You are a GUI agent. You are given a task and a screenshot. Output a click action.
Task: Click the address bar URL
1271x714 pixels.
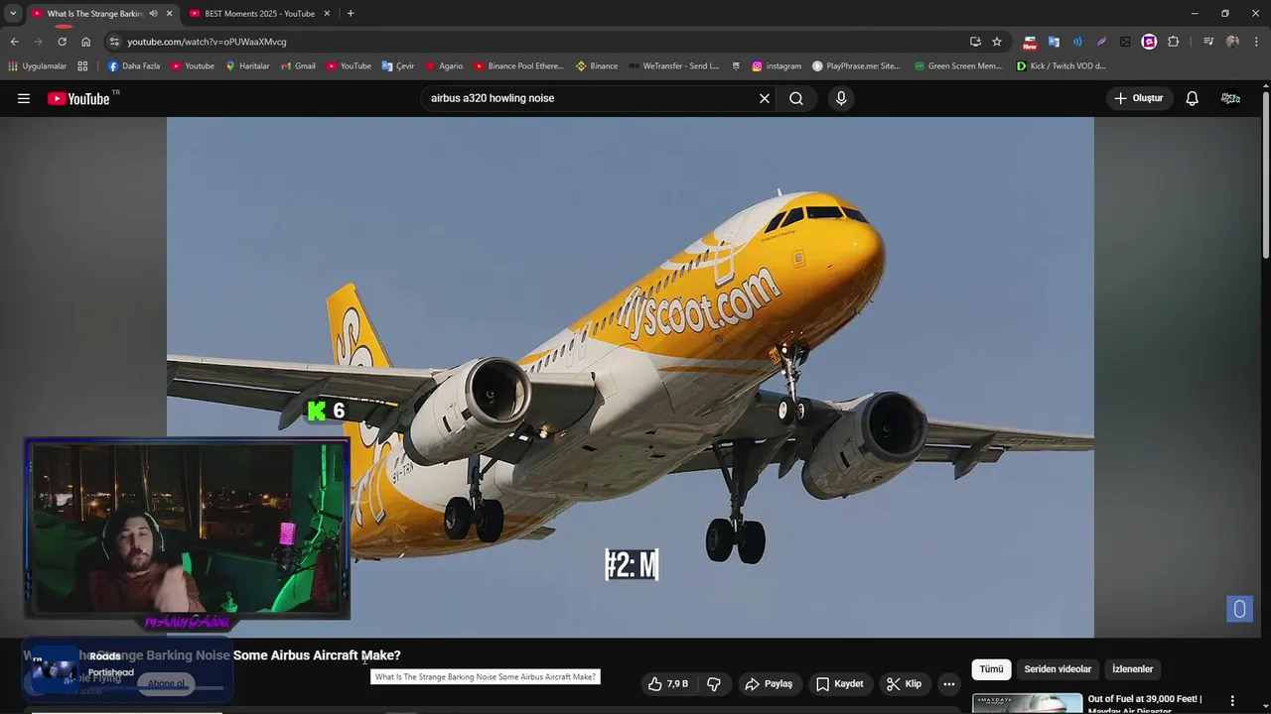click(207, 42)
